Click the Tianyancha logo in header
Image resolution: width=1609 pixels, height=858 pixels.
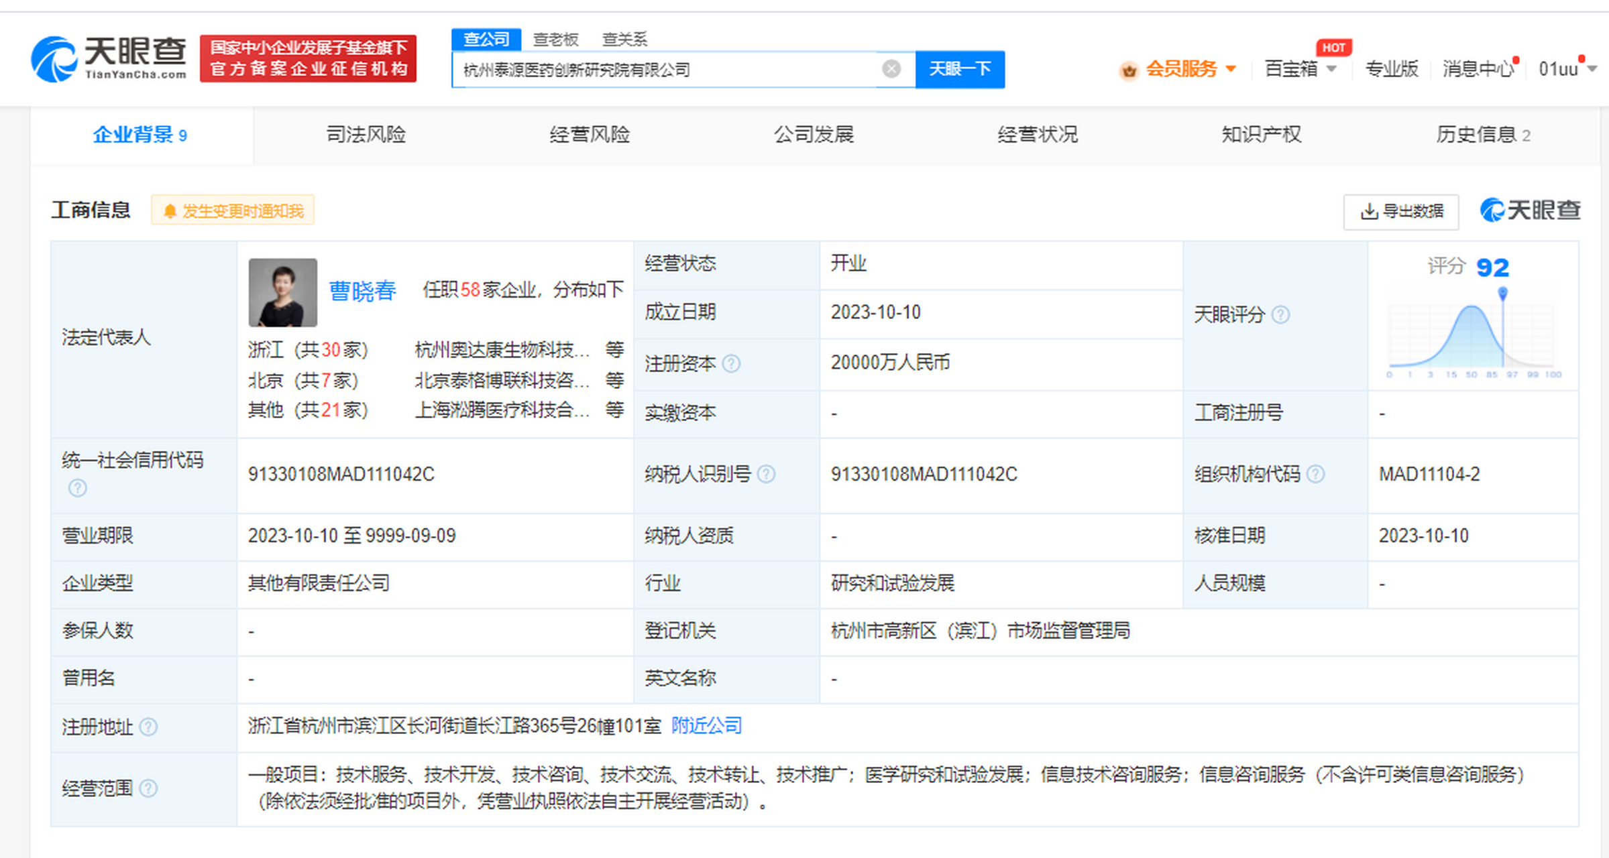109,59
